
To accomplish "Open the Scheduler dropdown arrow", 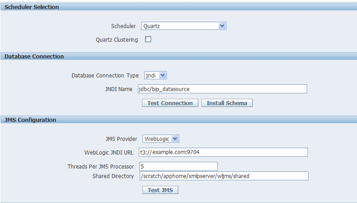I will click(222, 26).
